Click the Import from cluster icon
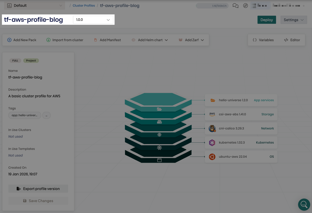The height and width of the screenshot is (213, 312). pyautogui.click(x=48, y=40)
